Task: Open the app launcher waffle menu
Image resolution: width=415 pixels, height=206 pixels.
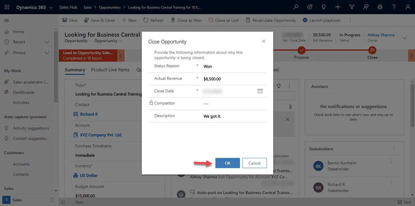Action: click(x=7, y=7)
